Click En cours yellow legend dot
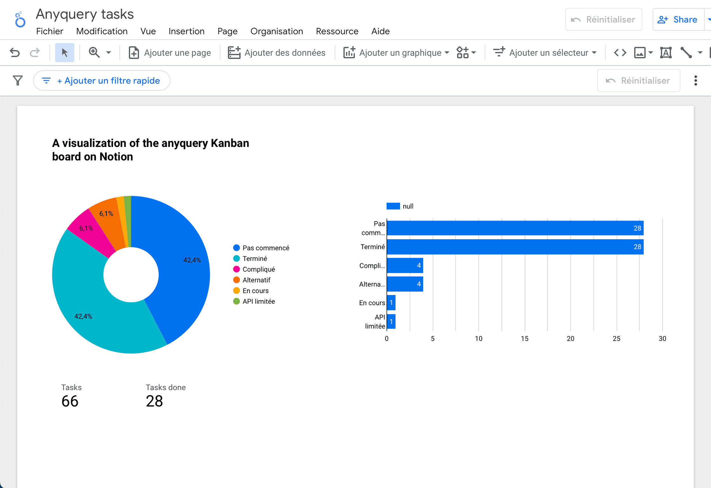 click(x=236, y=291)
